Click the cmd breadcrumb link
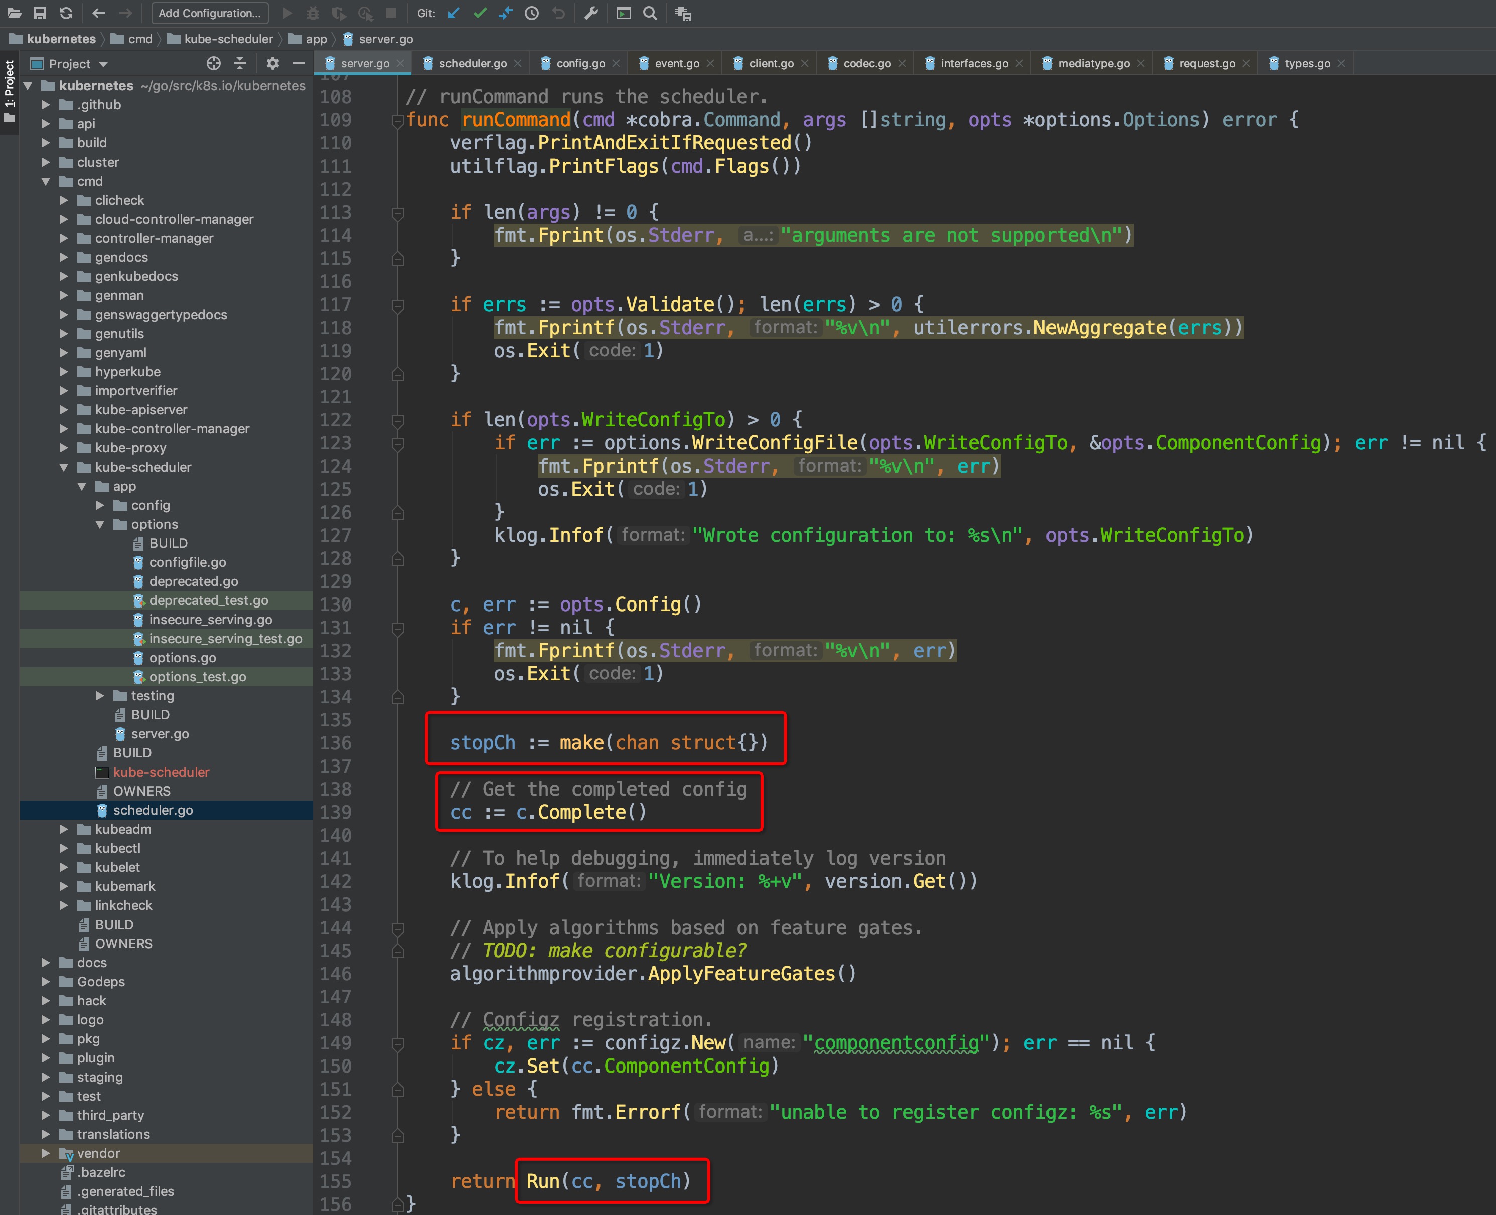The height and width of the screenshot is (1215, 1496). (140, 39)
